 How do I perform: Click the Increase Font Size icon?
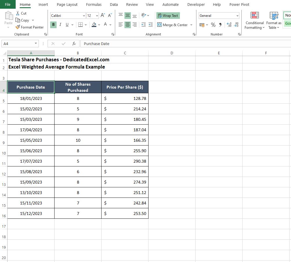103,16
